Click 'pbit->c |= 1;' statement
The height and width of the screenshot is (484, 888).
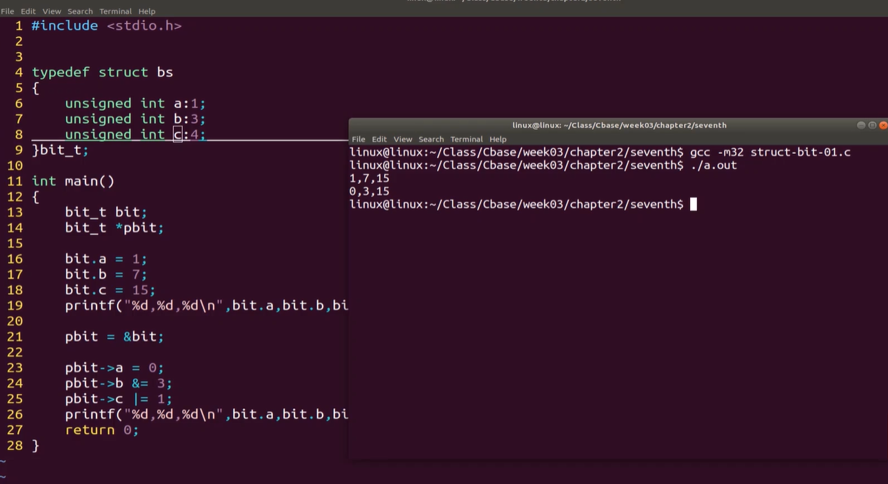[x=119, y=399]
